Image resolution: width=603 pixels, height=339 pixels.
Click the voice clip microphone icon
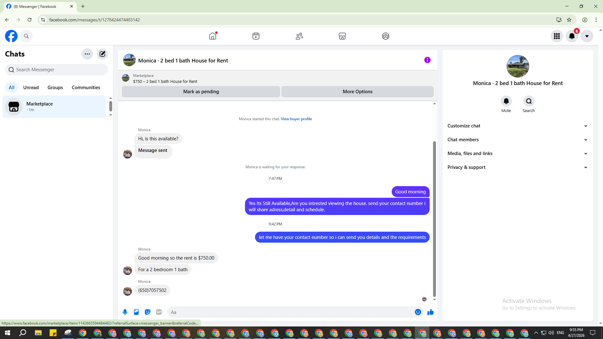125,312
